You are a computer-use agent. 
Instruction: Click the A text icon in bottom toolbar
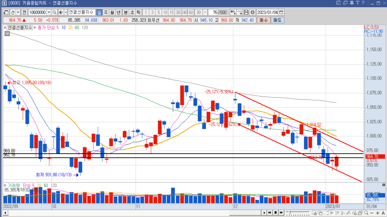(x=383, y=213)
